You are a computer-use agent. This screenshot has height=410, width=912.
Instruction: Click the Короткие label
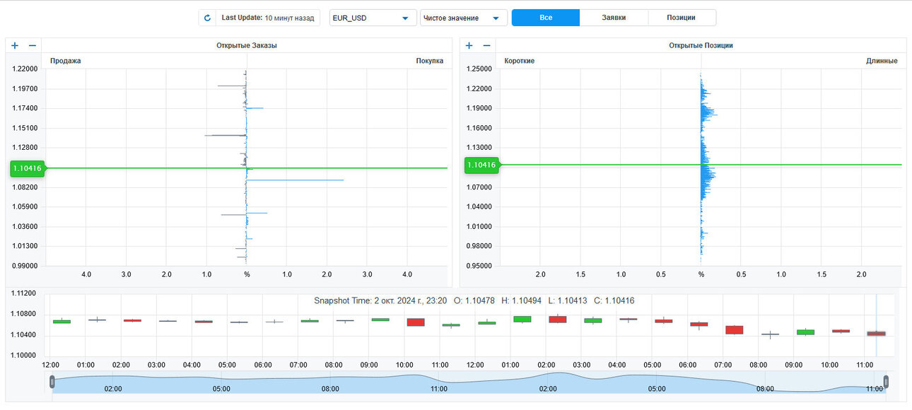pyautogui.click(x=520, y=61)
